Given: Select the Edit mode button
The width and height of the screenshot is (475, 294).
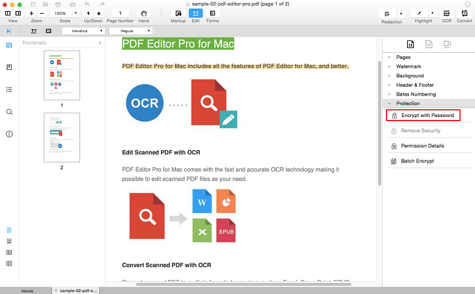Looking at the screenshot, I should 196,13.
